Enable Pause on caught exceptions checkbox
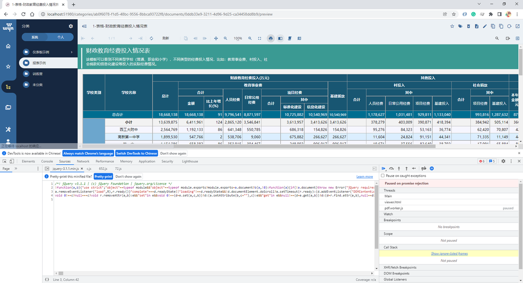 point(383,176)
